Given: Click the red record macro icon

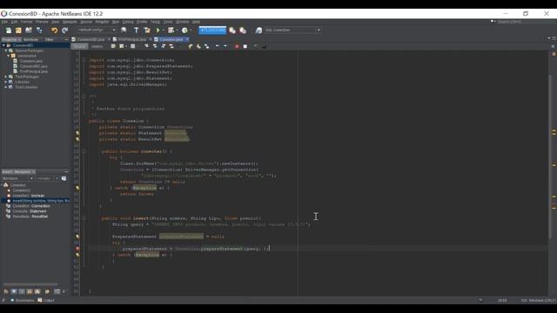Looking at the screenshot, I should [x=237, y=46].
